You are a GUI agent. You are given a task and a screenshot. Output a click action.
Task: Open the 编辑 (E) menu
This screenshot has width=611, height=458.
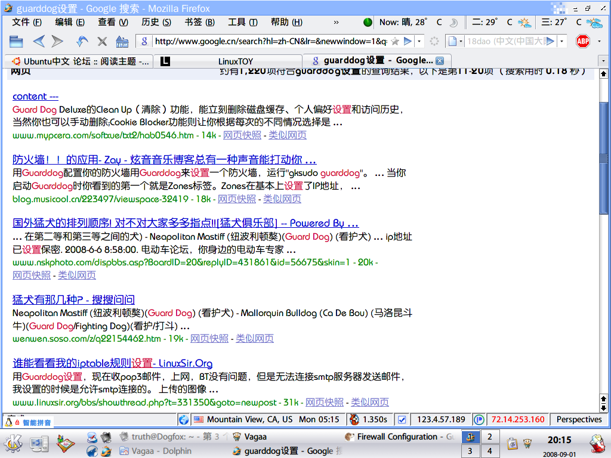click(70, 22)
